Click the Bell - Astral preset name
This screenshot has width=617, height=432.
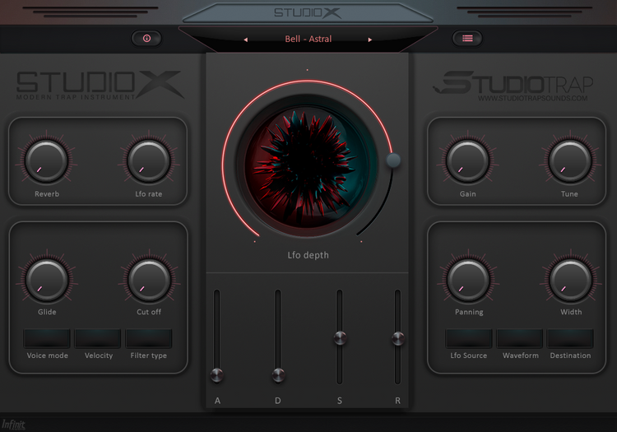click(x=308, y=39)
